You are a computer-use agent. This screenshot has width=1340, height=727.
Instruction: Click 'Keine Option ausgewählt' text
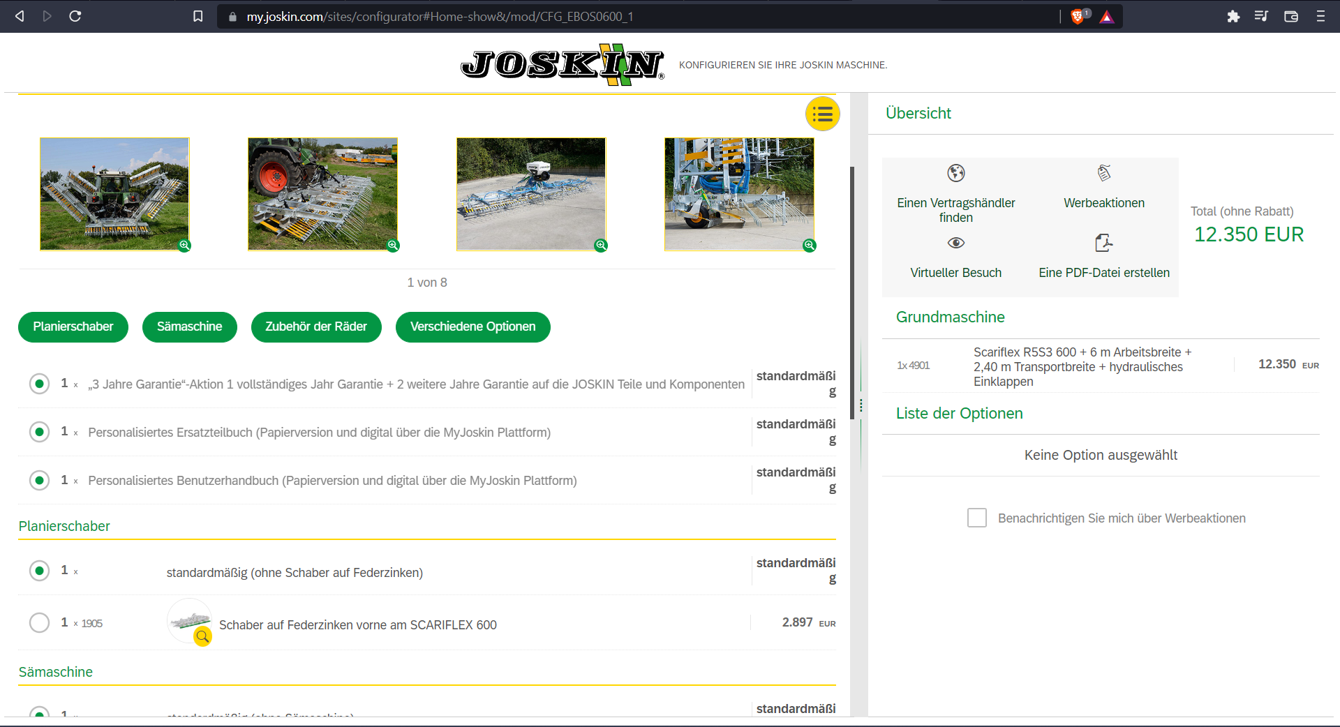click(x=1101, y=455)
